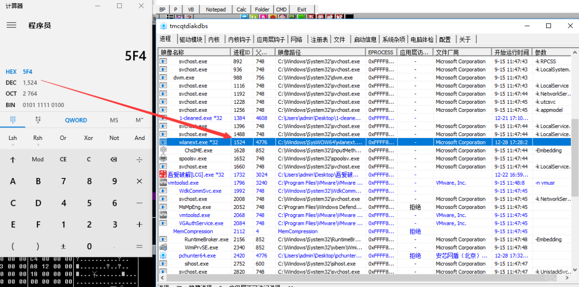Click the icon beside ChsIME.exe
The height and width of the screenshot is (287, 579).
point(163,150)
